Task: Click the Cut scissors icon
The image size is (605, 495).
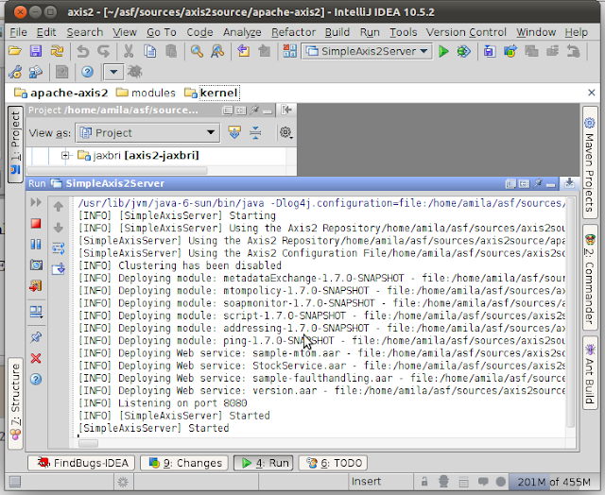Action: [x=129, y=51]
